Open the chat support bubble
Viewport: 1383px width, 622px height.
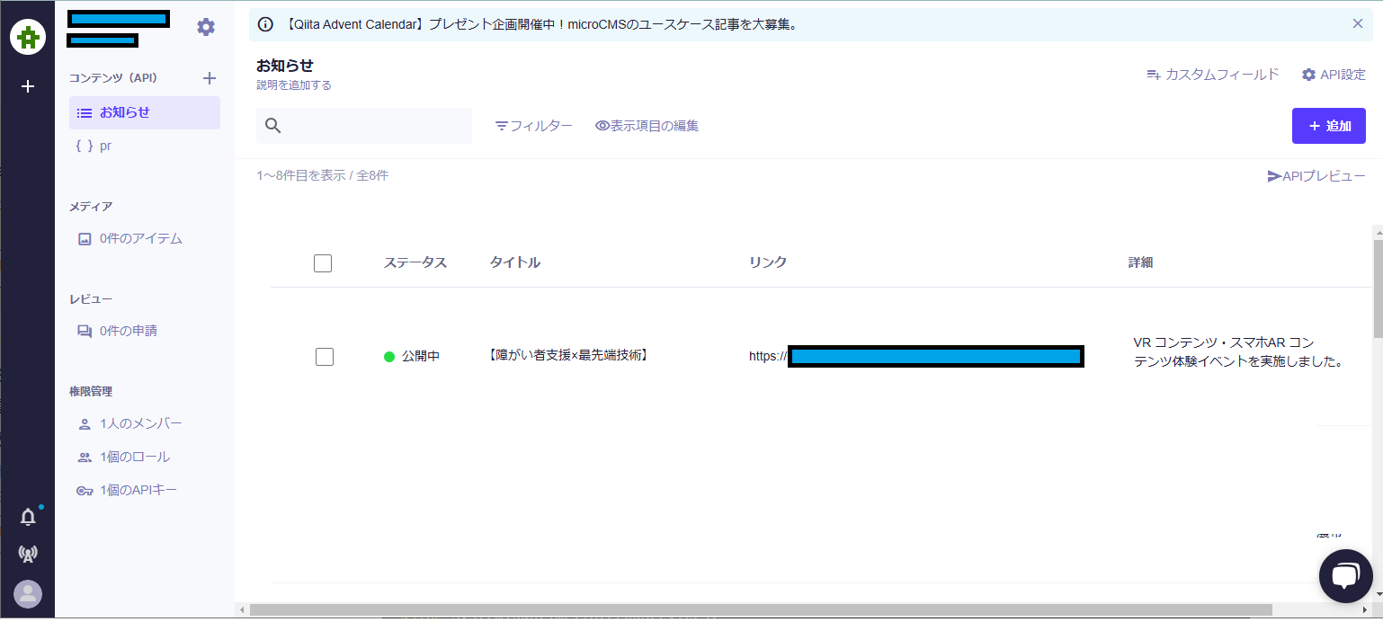click(1345, 575)
